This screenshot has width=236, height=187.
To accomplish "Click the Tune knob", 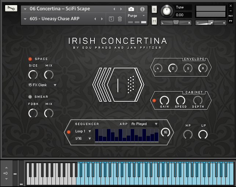I will click(x=167, y=11).
